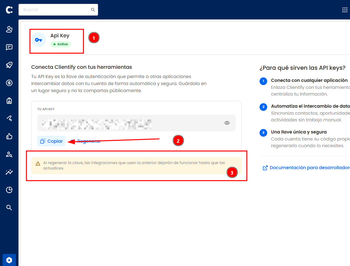Click the blurred API key value field
This screenshot has width=350, height=266.
click(136, 123)
